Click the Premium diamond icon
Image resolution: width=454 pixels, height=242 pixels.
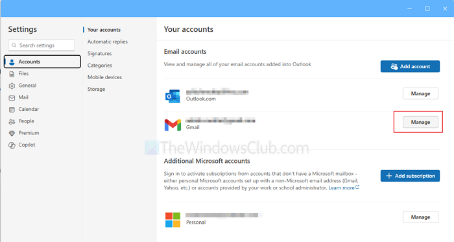pos(12,133)
